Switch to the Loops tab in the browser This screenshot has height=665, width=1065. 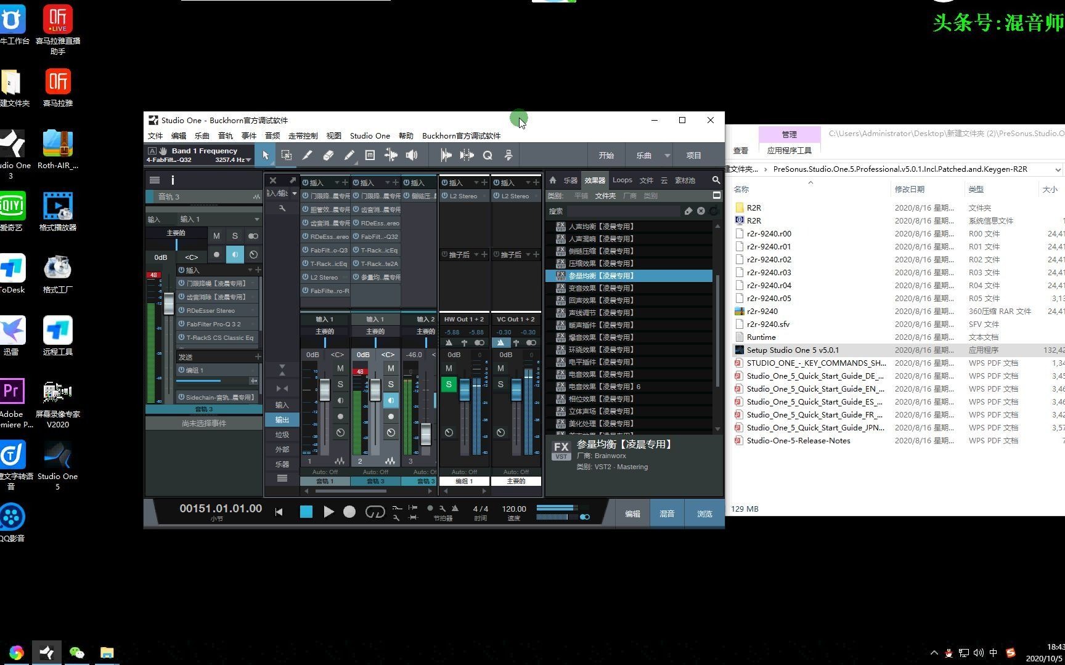(622, 180)
